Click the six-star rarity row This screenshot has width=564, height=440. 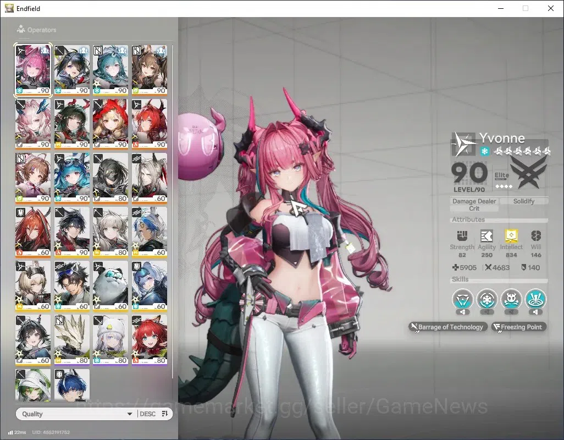coord(522,151)
